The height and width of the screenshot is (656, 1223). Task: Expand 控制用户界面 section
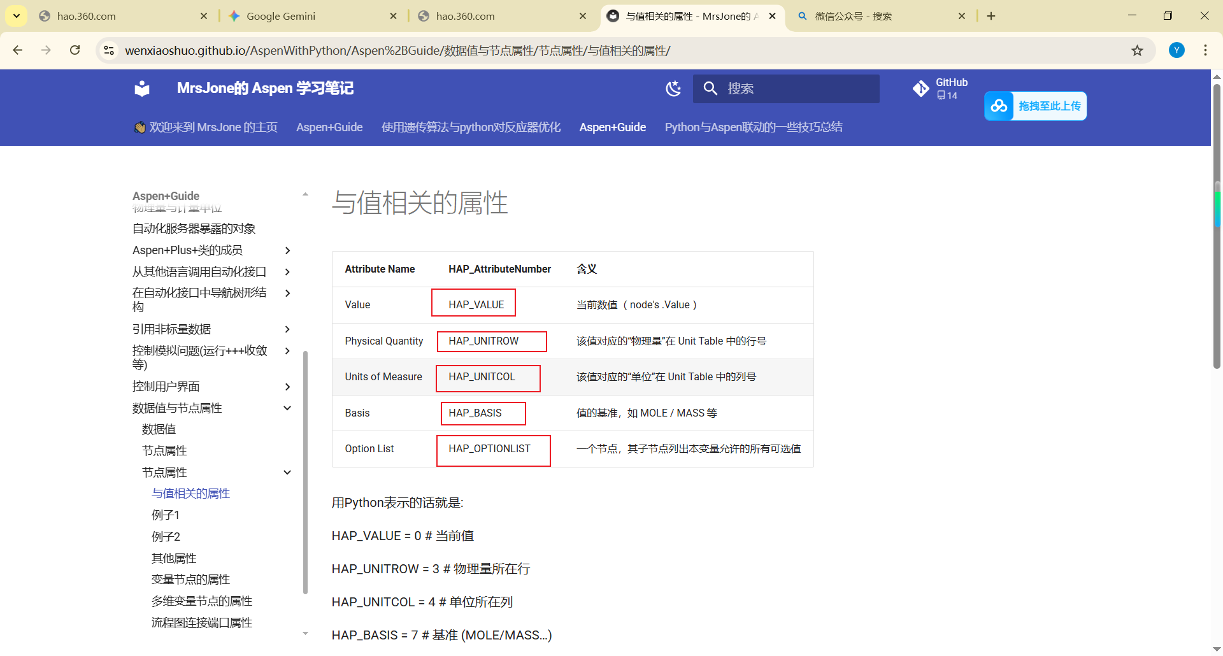coord(287,387)
